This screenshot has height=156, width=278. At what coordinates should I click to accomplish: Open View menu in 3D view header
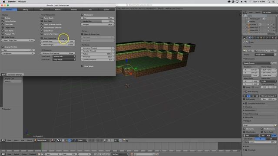pos(9,140)
